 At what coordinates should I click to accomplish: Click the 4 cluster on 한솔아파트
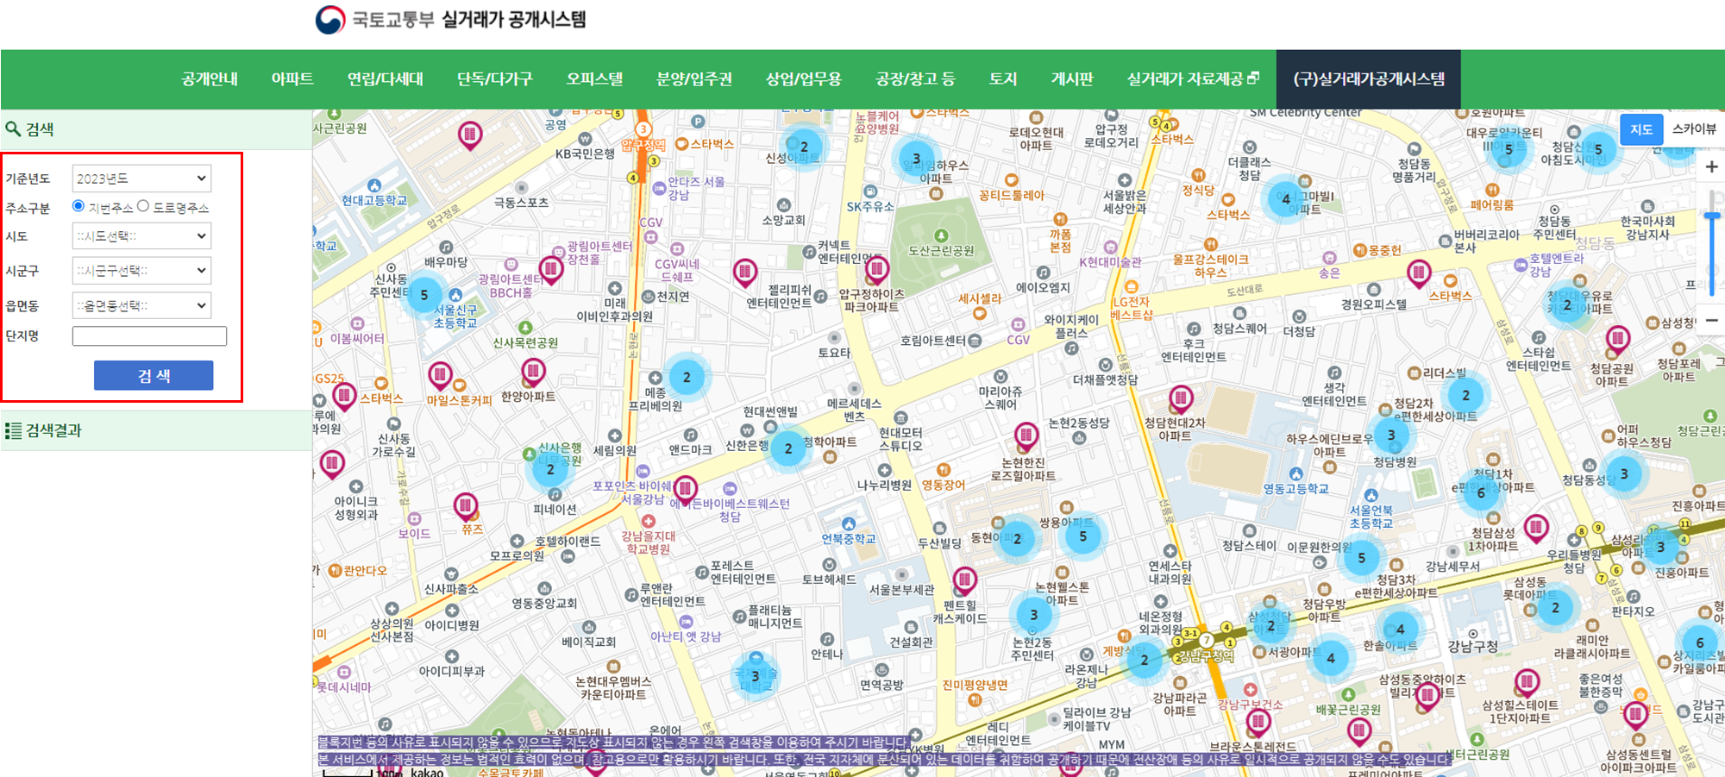tap(1400, 630)
